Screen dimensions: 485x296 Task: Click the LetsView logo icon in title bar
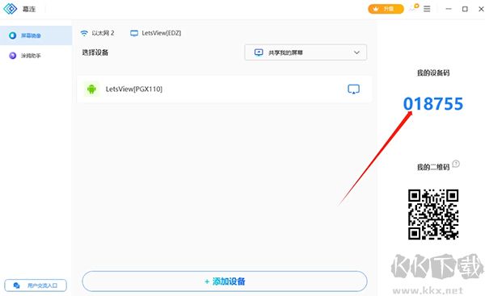(11, 9)
